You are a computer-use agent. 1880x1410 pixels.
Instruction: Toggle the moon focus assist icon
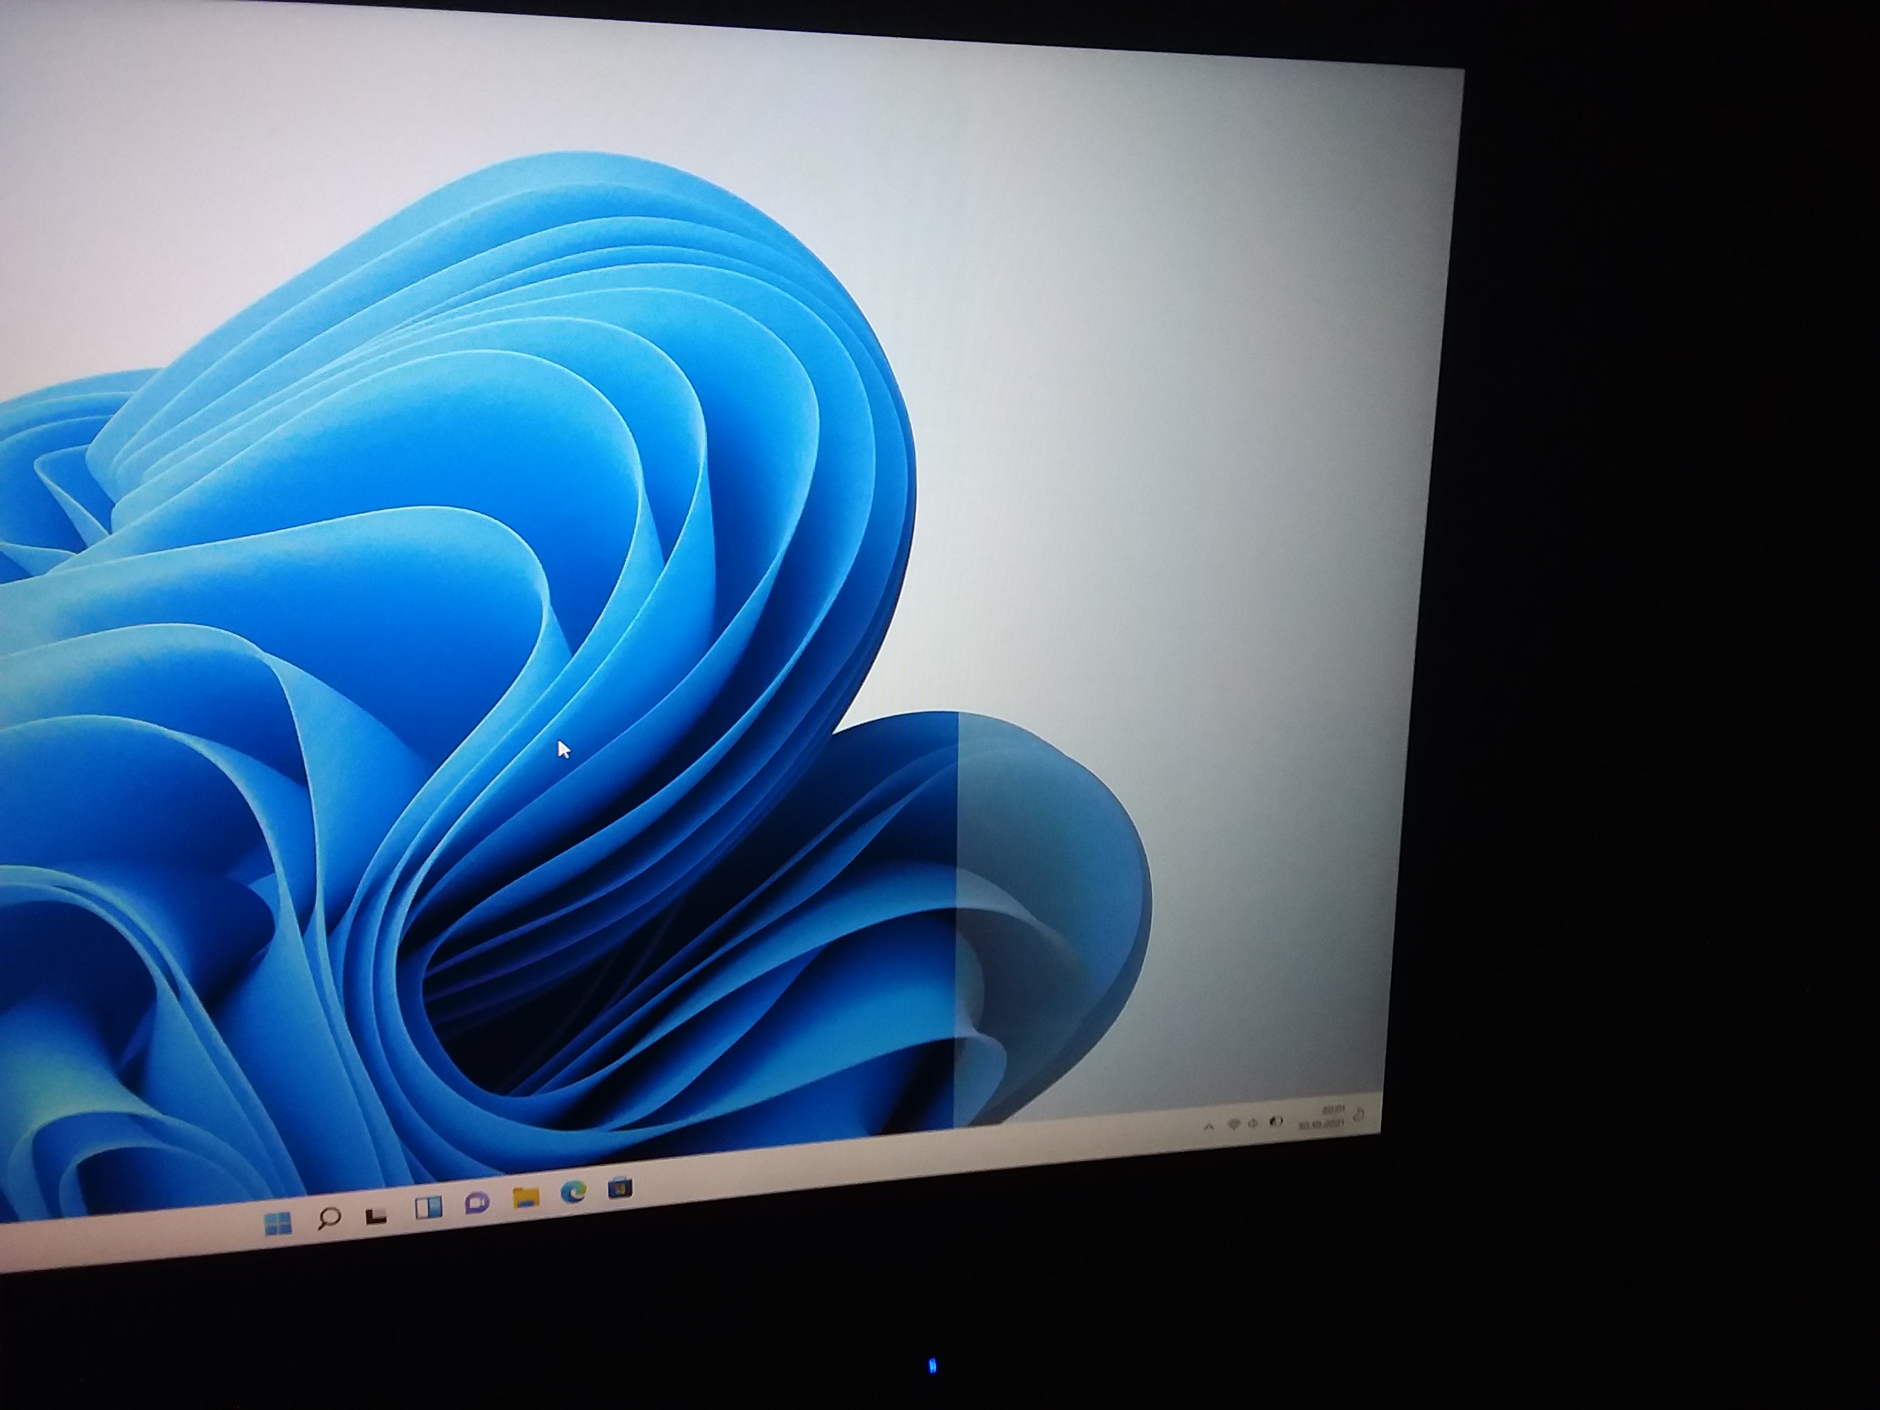(1358, 1114)
